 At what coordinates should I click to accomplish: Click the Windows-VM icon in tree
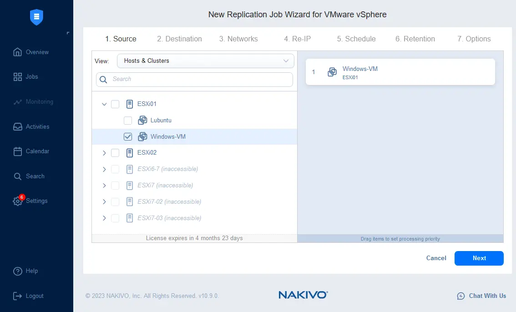tap(142, 136)
